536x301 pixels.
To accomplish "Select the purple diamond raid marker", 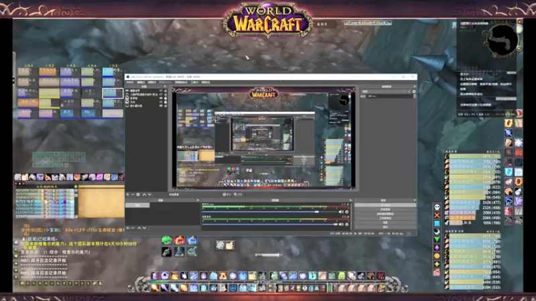I will pos(437,247).
